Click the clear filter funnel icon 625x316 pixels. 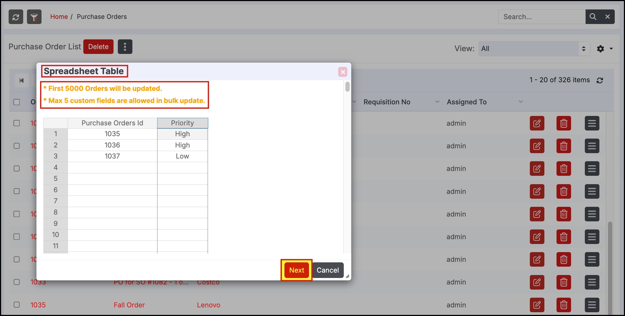[34, 17]
